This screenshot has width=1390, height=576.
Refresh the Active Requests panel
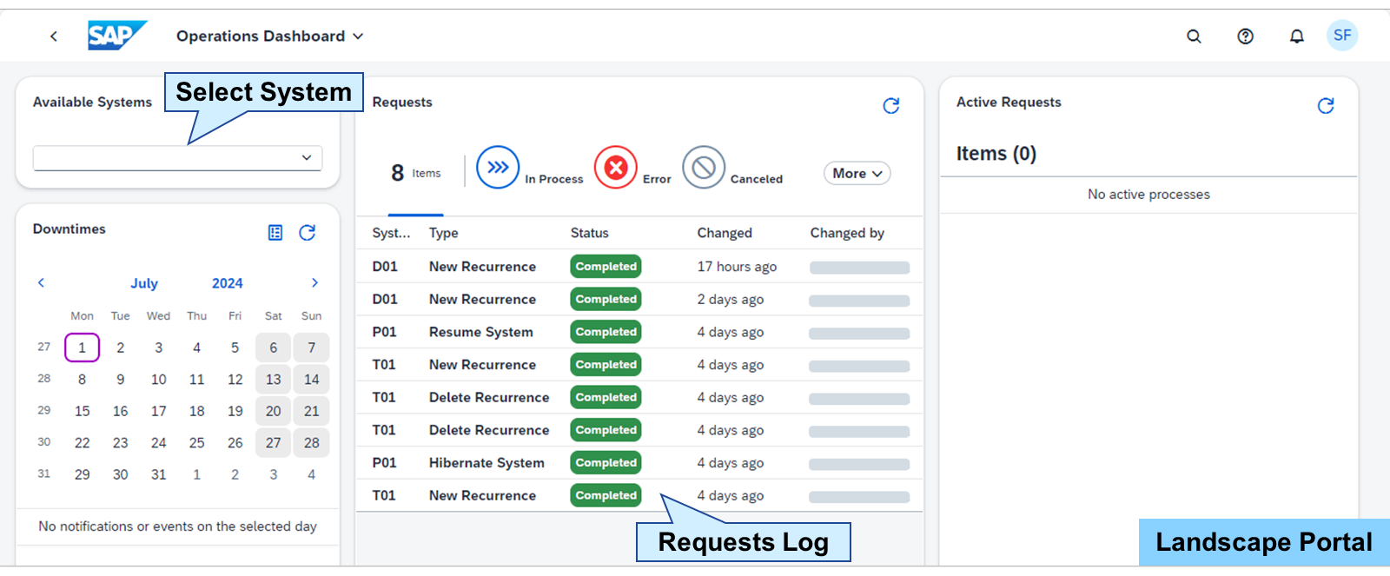[x=1326, y=106]
